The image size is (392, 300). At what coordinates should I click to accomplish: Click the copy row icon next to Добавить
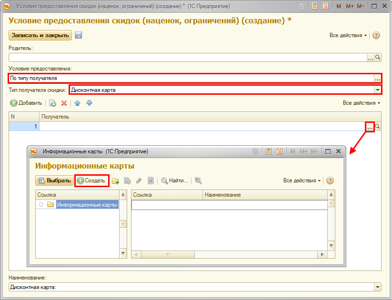pyautogui.click(x=52, y=103)
